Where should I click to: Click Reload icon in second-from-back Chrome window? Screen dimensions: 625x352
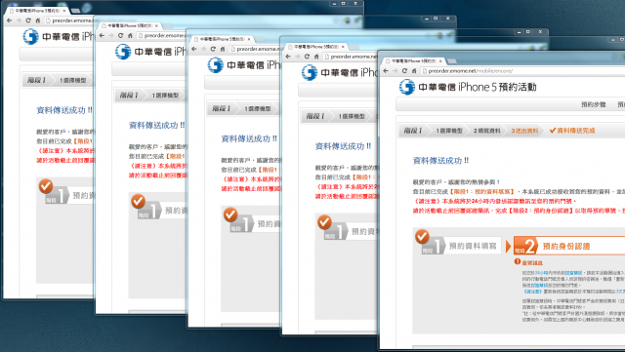[x=120, y=35]
